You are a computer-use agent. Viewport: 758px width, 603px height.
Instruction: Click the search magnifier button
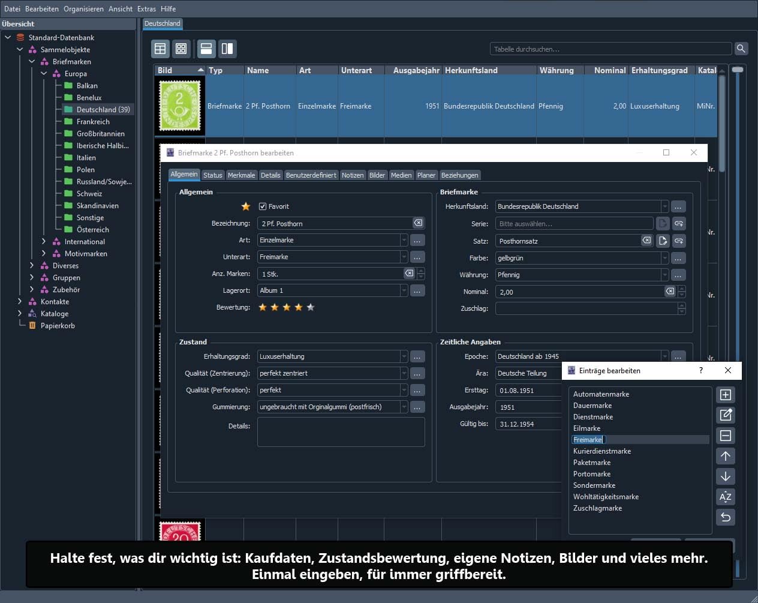click(x=741, y=49)
